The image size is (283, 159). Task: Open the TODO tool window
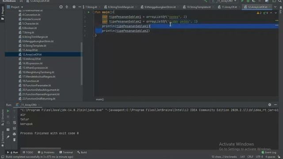pyautogui.click(x=28, y=152)
